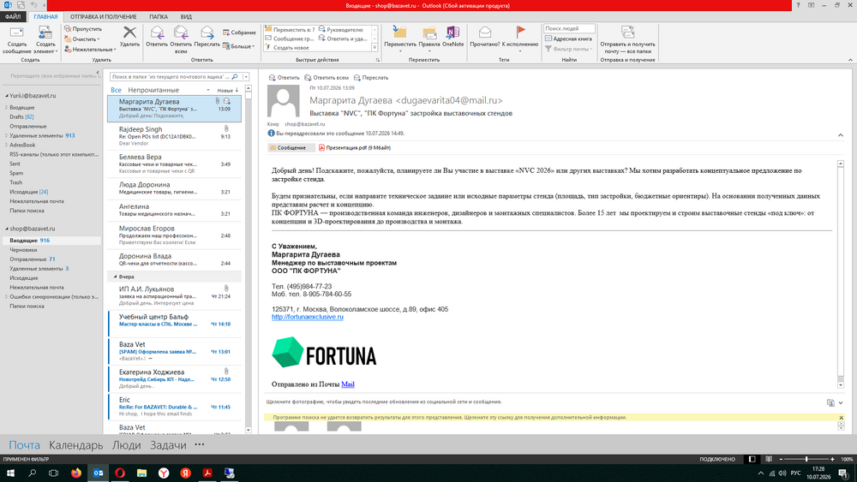Open Rajdeep Singh email in list
Viewport: 857px width, 482px height.
(174, 136)
